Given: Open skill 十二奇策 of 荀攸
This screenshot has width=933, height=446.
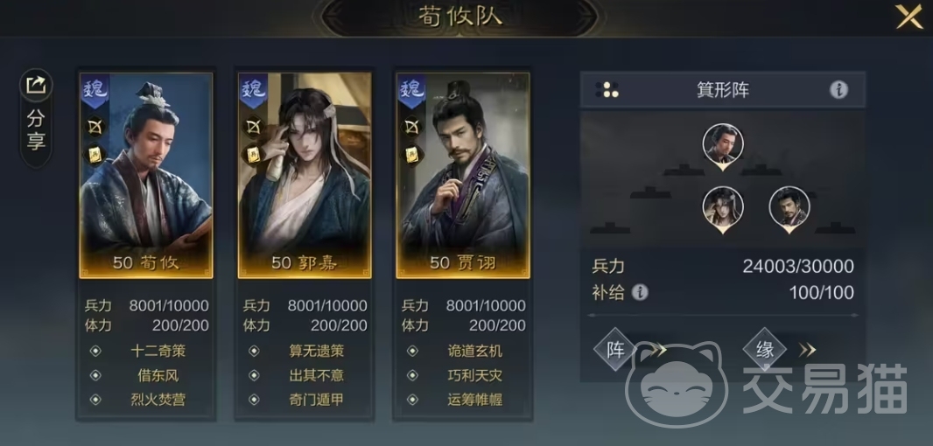Looking at the screenshot, I should click(158, 351).
